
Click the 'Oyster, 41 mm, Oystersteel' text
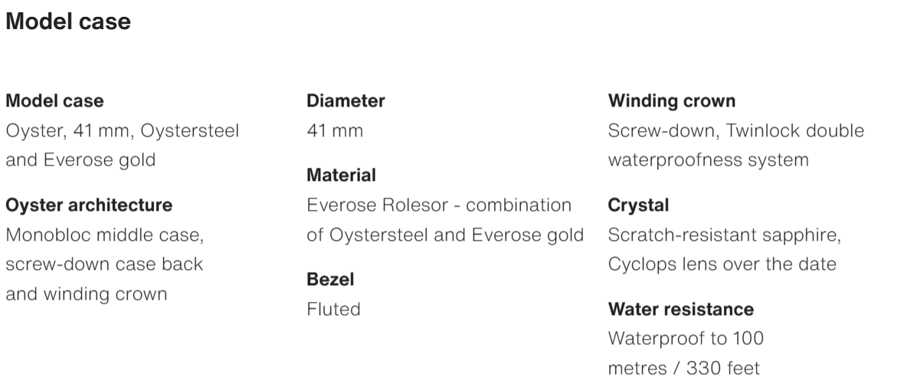[123, 131]
